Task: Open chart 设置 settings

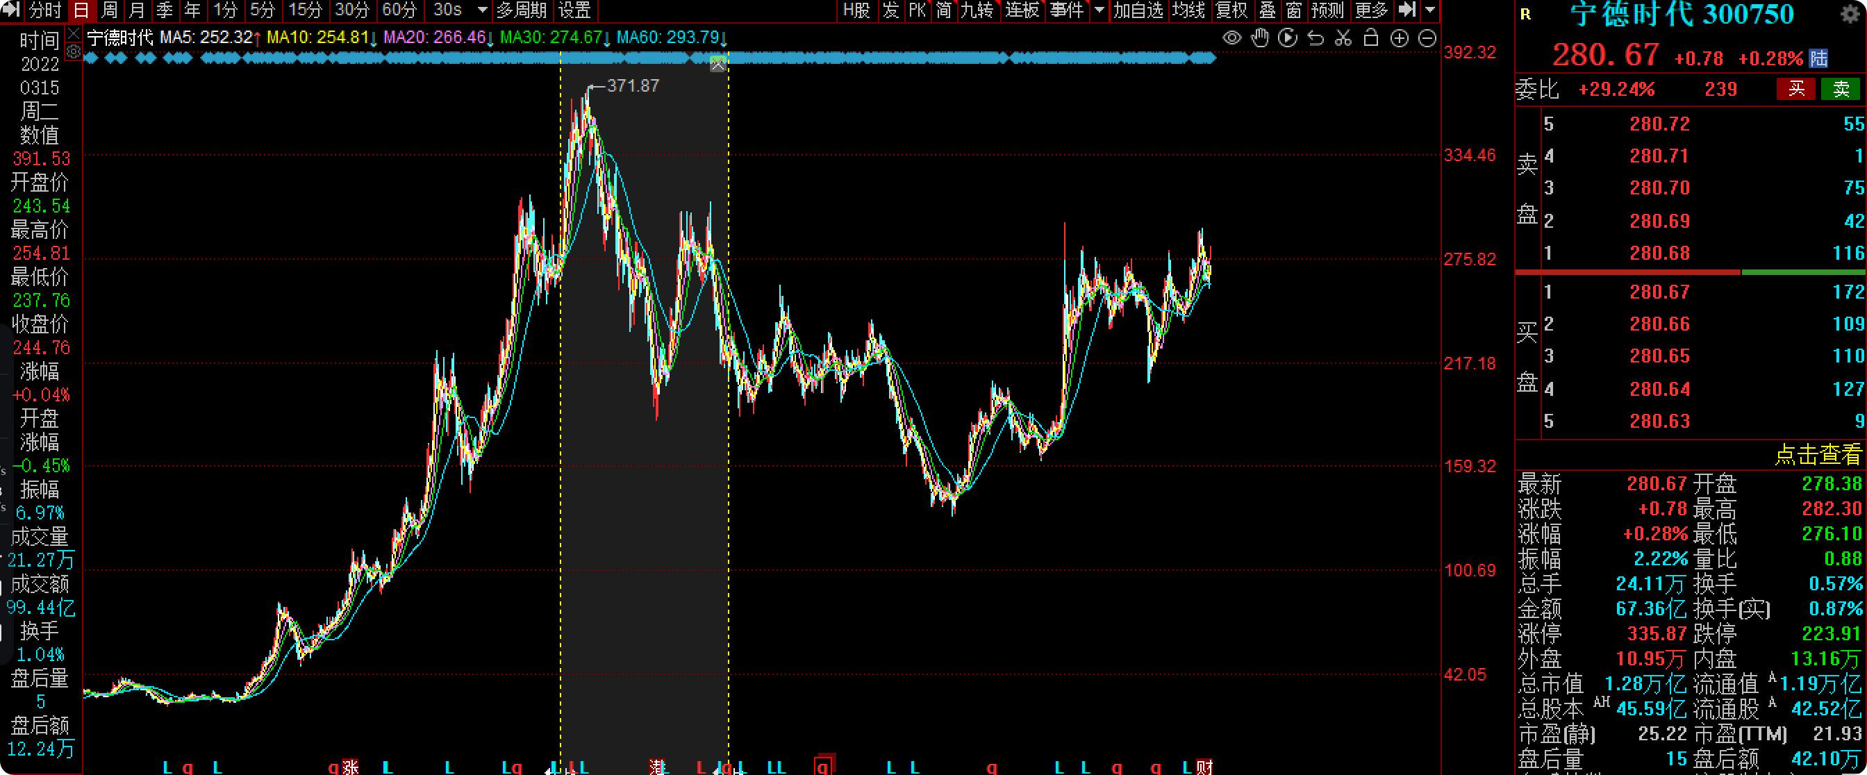Action: tap(574, 10)
